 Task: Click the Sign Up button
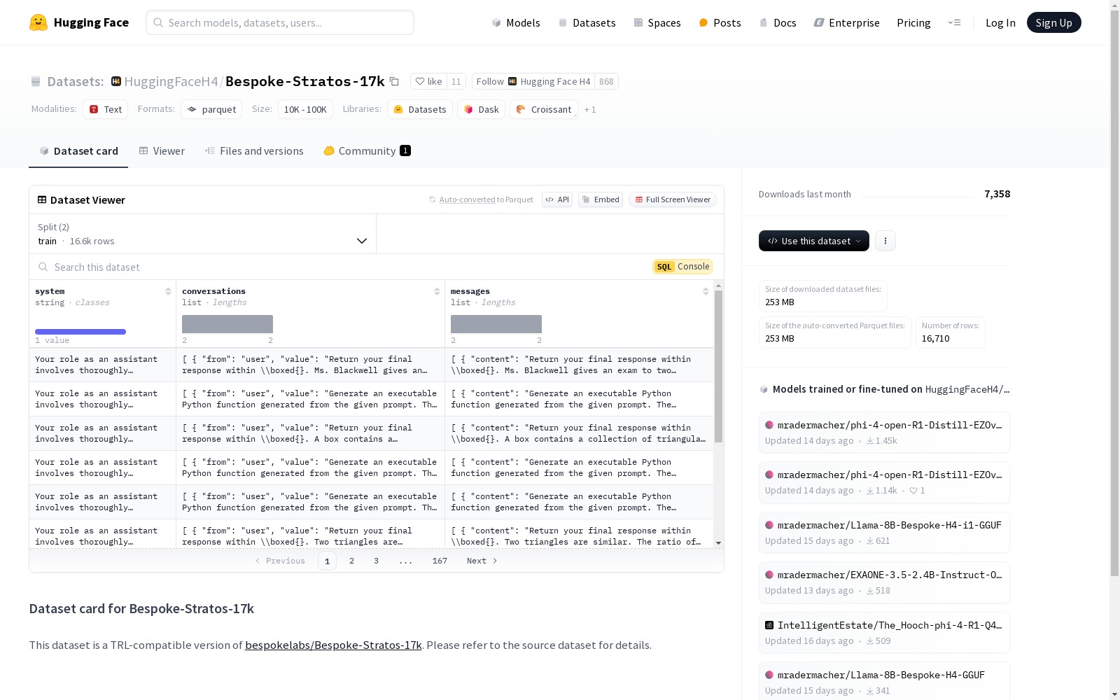tap(1053, 22)
